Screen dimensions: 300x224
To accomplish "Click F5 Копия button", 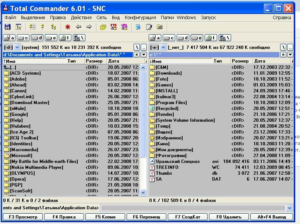I will pos(105,217).
